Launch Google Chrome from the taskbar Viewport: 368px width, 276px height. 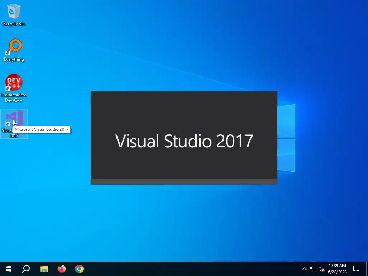pos(79,269)
